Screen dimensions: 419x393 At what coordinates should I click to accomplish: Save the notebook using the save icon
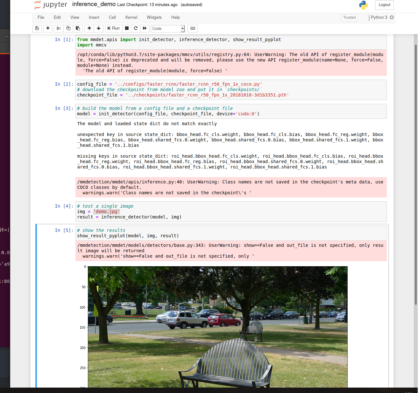[37, 28]
